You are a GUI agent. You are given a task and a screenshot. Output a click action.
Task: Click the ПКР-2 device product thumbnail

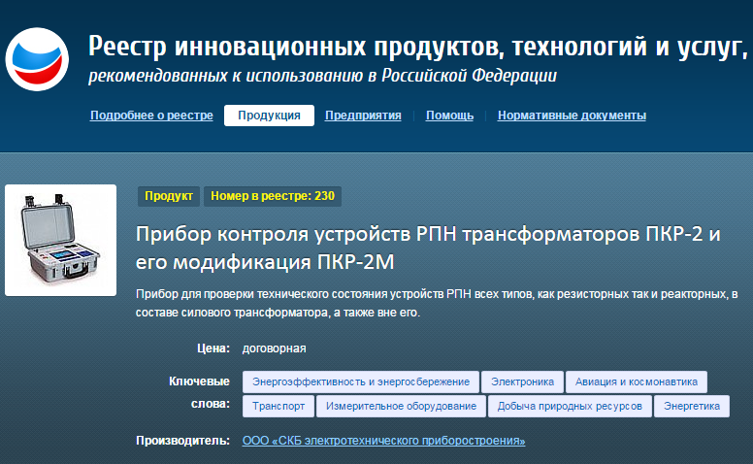point(60,240)
